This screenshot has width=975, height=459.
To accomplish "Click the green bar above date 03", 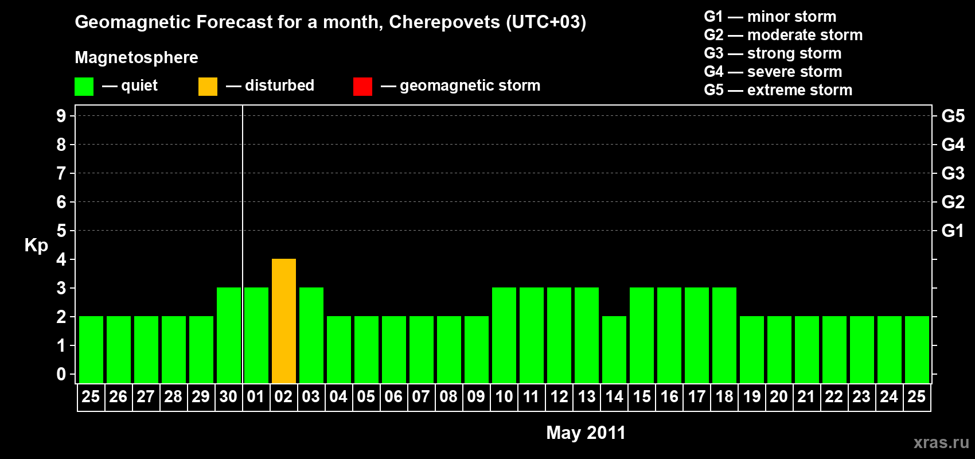I will 311,335.
